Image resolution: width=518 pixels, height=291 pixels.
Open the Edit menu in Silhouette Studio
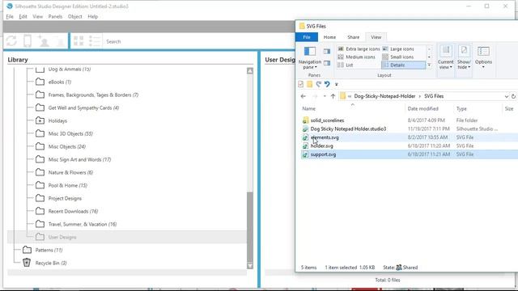click(23, 16)
